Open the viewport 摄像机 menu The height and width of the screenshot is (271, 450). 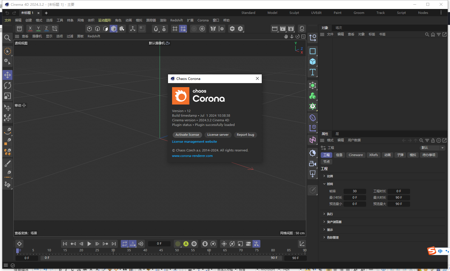coord(37,36)
